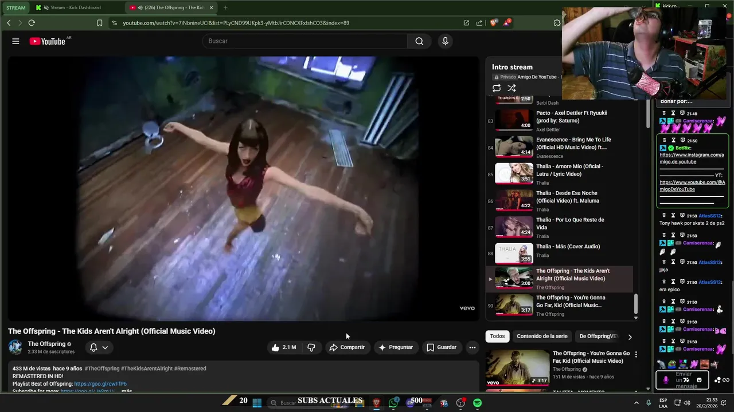The height and width of the screenshot is (412, 734).
Task: Show hidden system tray icons chevron
Action: tap(636, 403)
